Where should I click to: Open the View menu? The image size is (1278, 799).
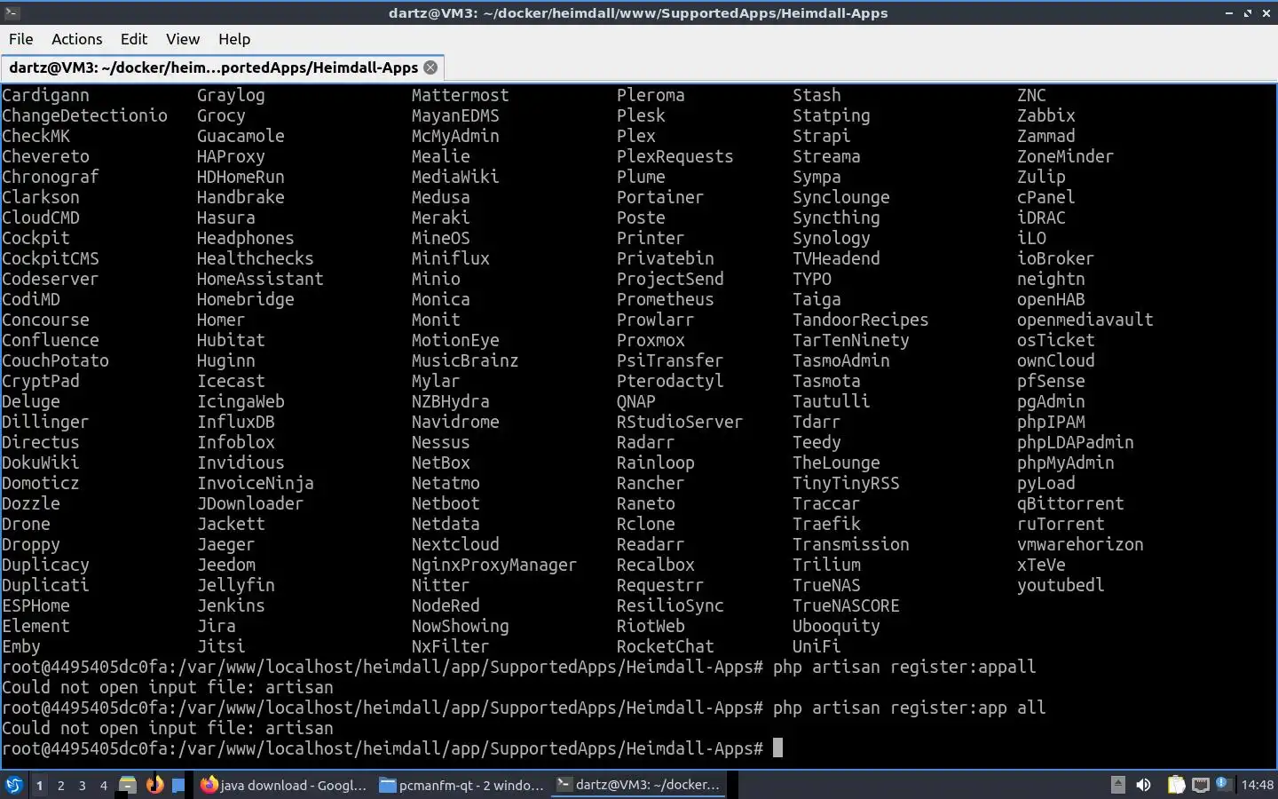[x=183, y=39]
